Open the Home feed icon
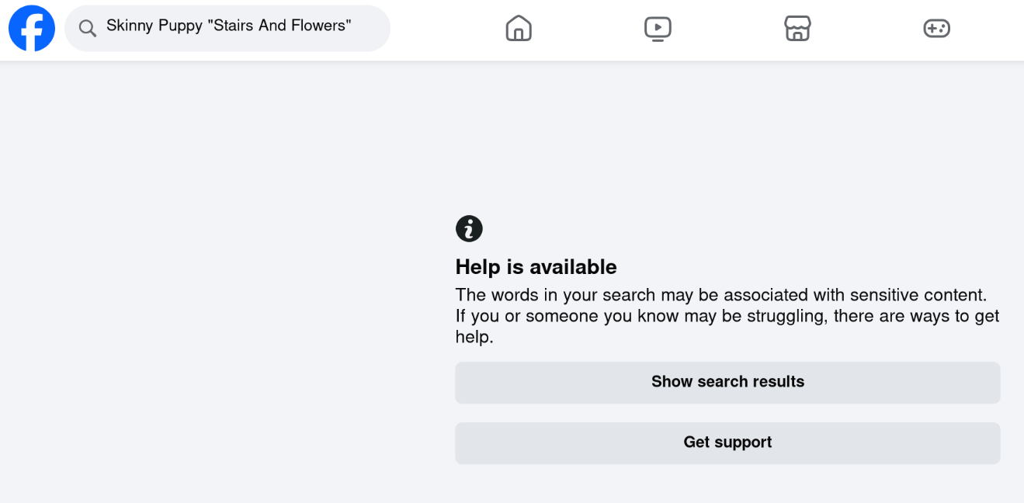 point(519,29)
